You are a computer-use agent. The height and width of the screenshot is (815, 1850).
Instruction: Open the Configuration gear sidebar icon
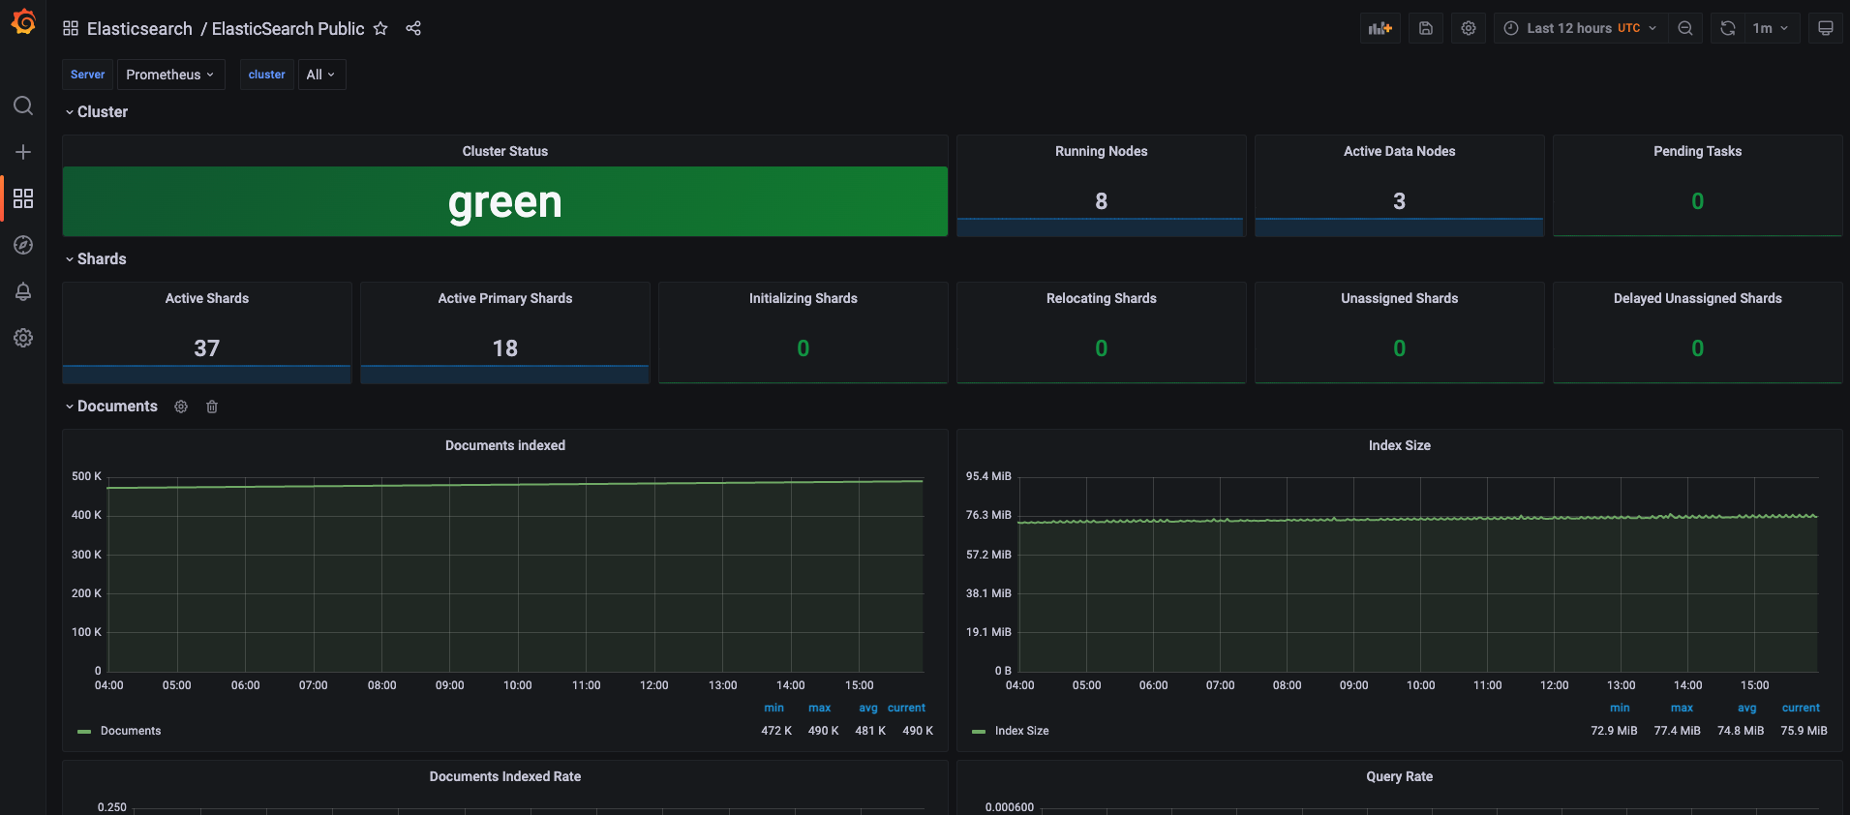click(23, 338)
